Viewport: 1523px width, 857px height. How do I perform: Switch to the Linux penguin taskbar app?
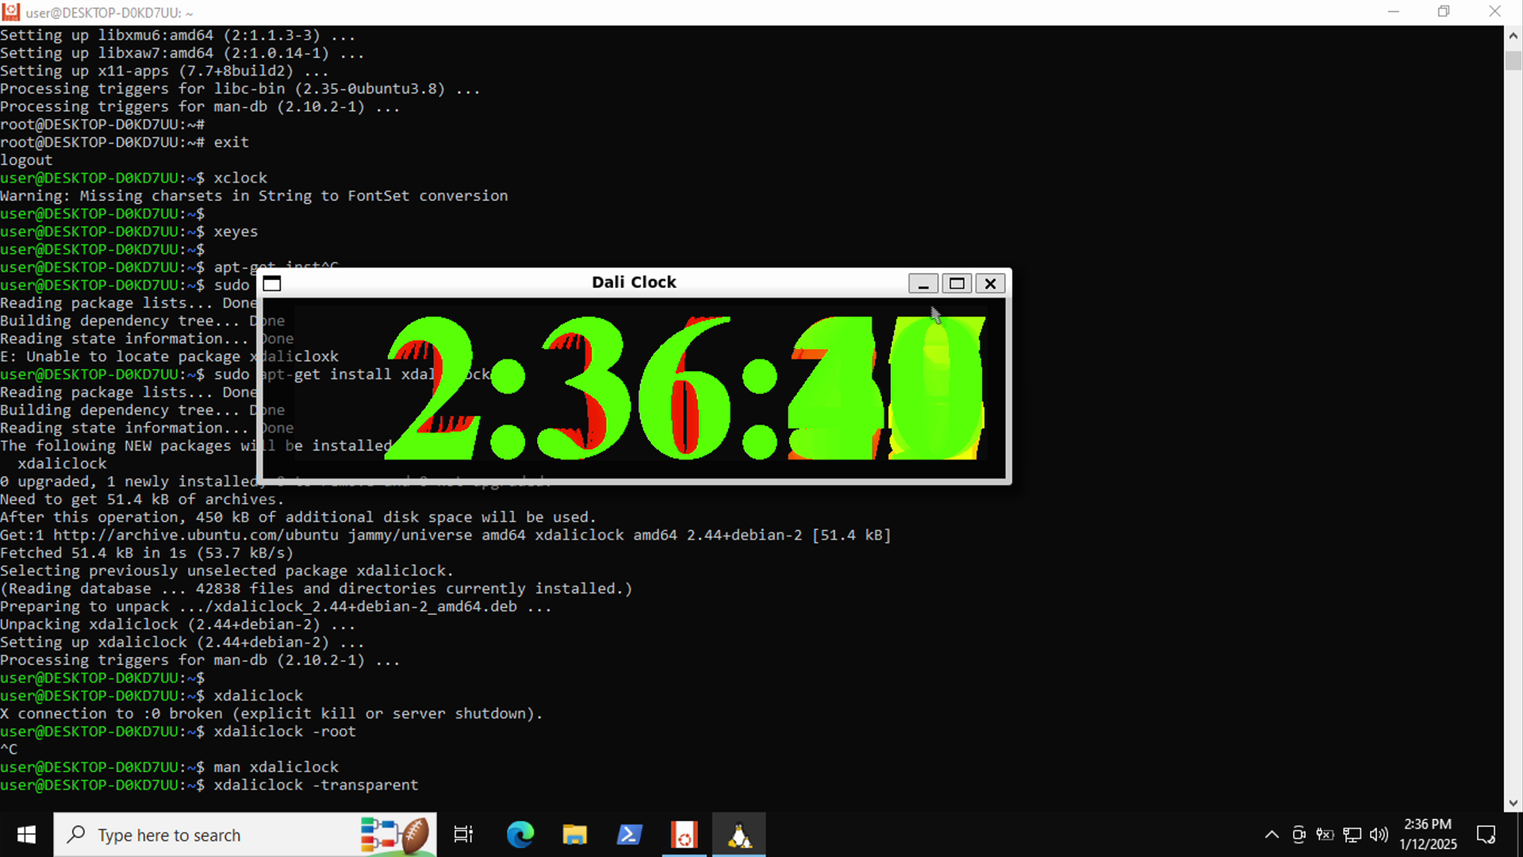click(x=738, y=835)
